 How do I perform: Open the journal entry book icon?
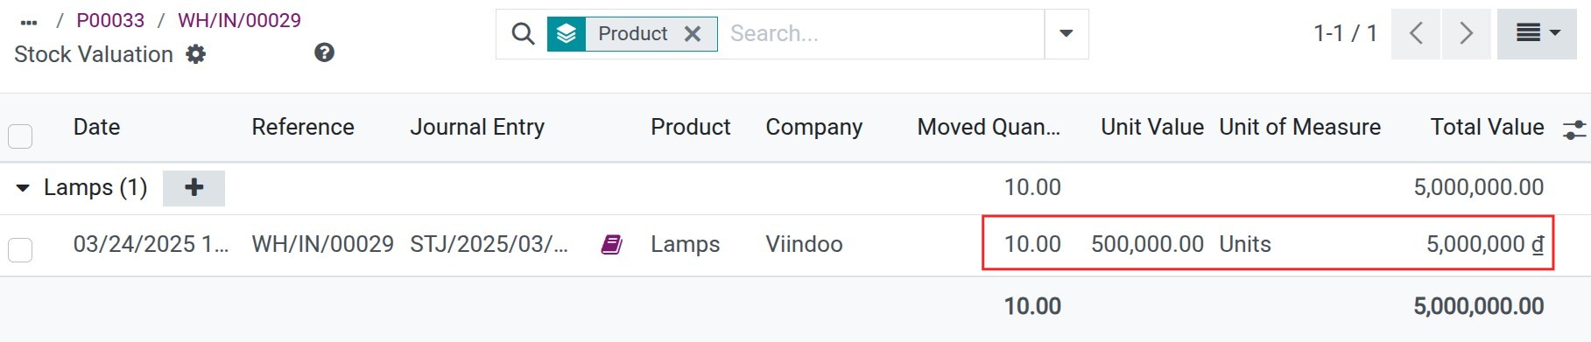point(611,244)
